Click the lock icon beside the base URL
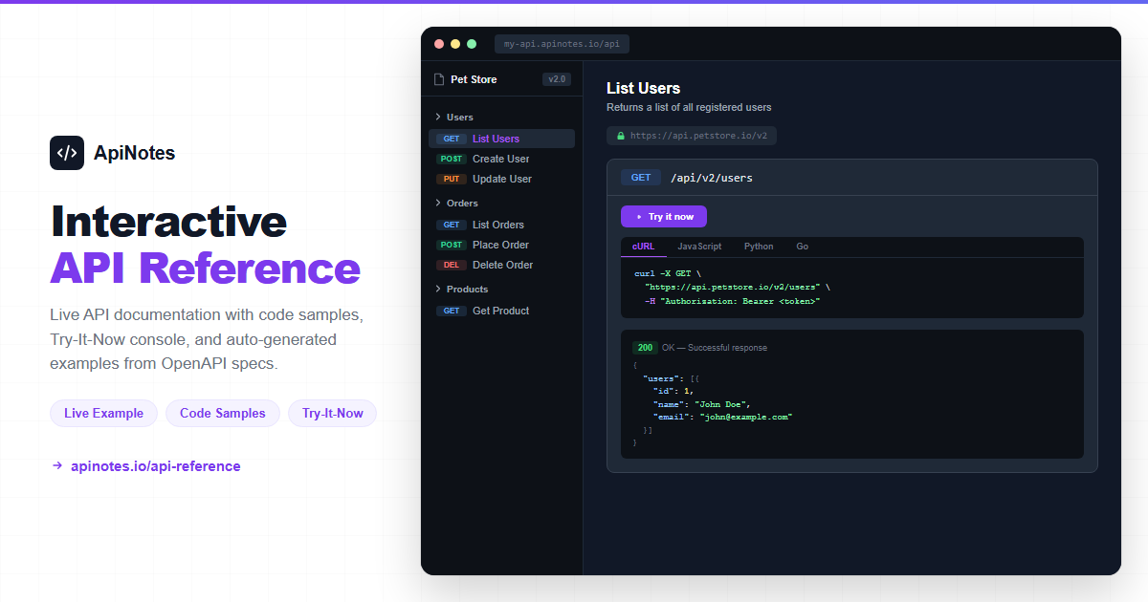 (x=621, y=136)
